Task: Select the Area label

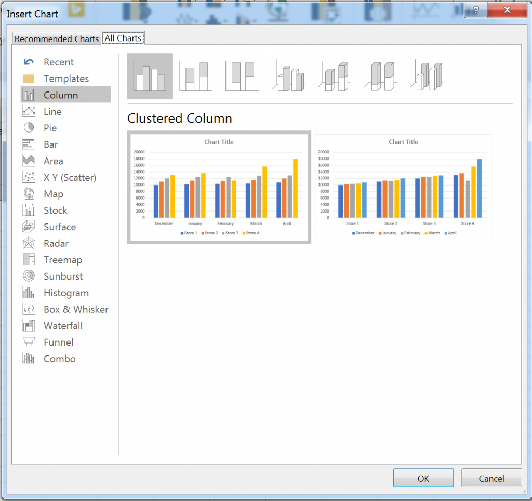Action: click(x=54, y=161)
